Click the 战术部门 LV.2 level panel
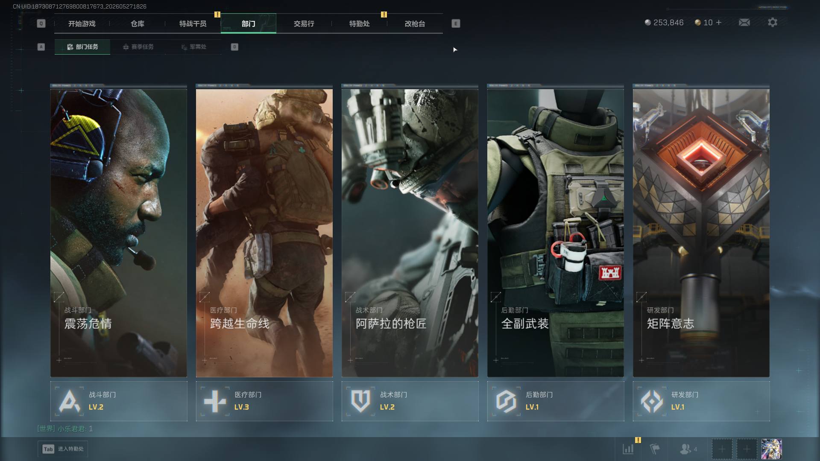820x461 pixels. [x=410, y=401]
